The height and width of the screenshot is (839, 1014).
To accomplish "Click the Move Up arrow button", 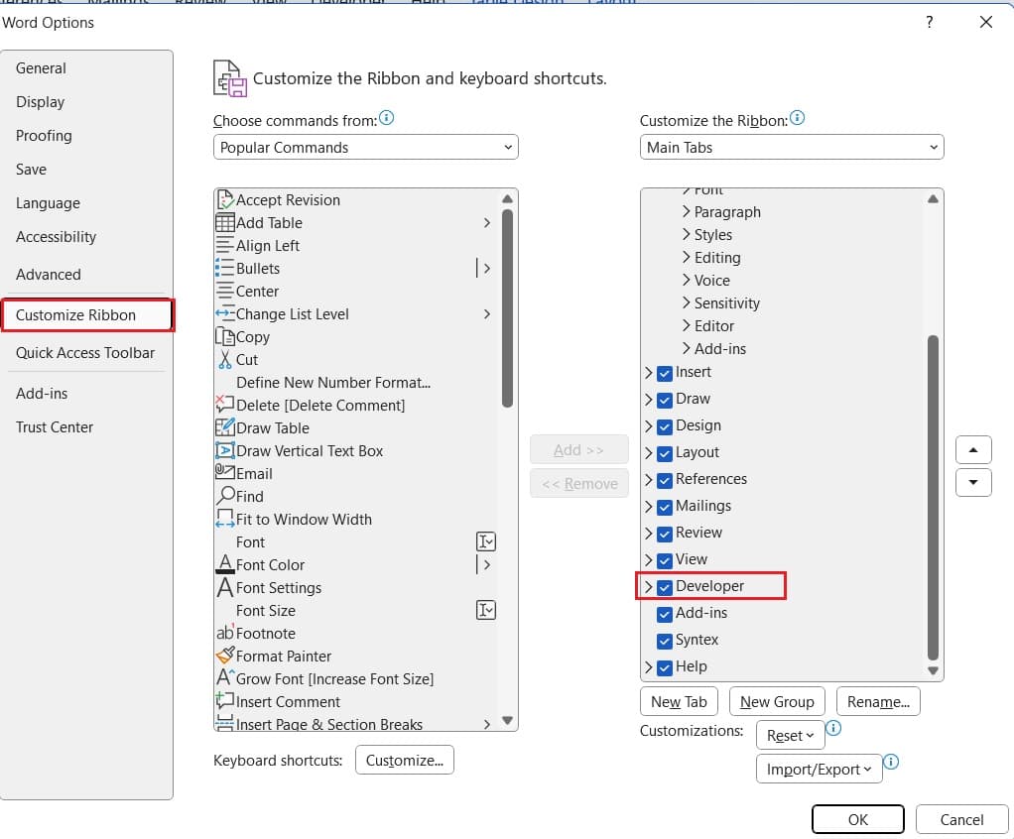I will tap(973, 450).
